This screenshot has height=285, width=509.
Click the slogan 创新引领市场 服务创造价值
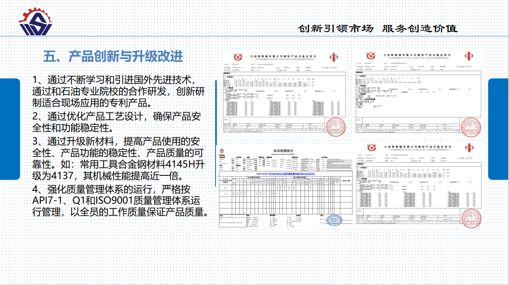[x=378, y=28]
